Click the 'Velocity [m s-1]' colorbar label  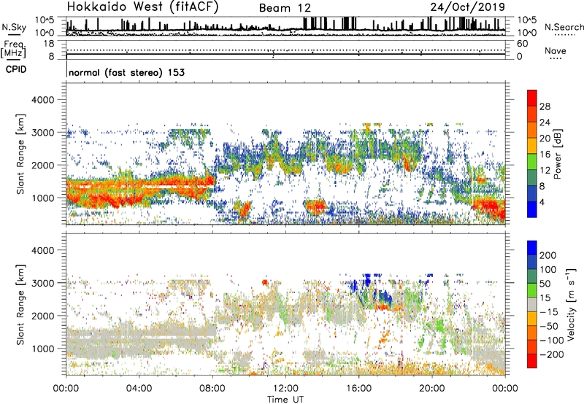pyautogui.click(x=570, y=304)
